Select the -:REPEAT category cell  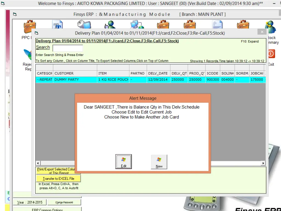(x=44, y=80)
